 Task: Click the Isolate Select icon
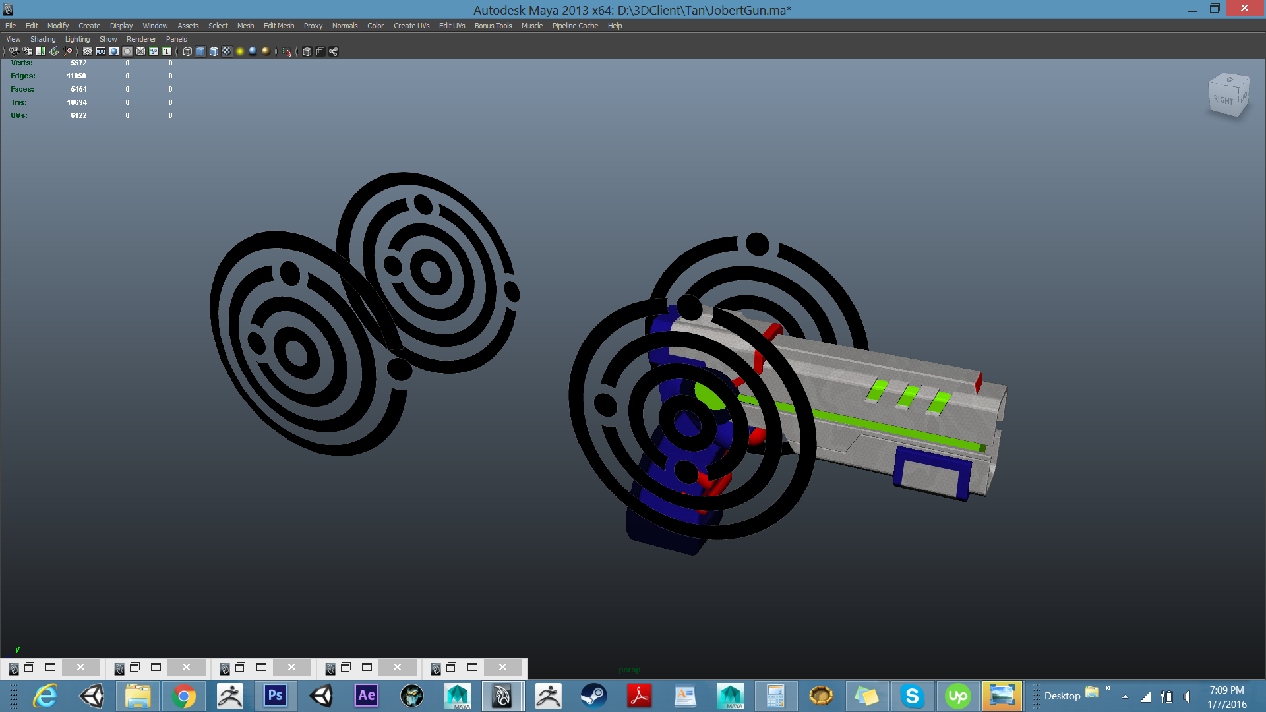tap(287, 51)
